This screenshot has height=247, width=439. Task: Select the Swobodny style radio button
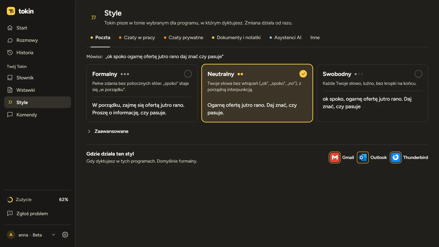click(x=418, y=74)
